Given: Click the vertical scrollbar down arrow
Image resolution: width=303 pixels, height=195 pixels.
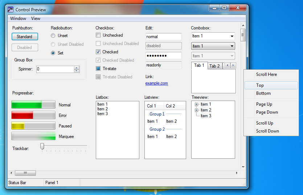Looking at the screenshot, I should (243, 167).
